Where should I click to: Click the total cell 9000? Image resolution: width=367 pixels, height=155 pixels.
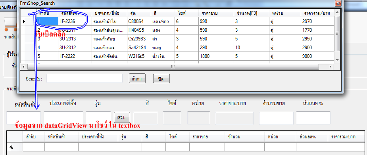point(317,56)
